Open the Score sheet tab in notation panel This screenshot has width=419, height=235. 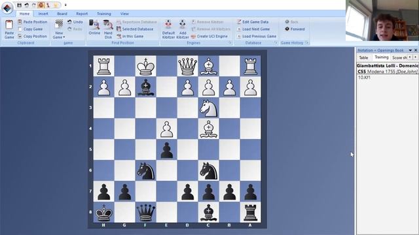pyautogui.click(x=399, y=57)
